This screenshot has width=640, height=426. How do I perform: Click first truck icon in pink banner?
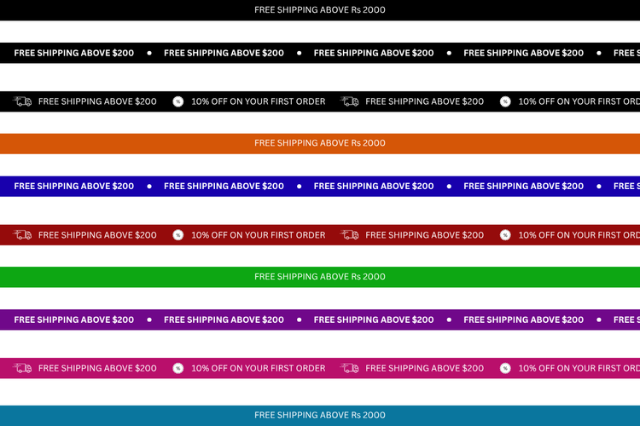[x=23, y=368]
